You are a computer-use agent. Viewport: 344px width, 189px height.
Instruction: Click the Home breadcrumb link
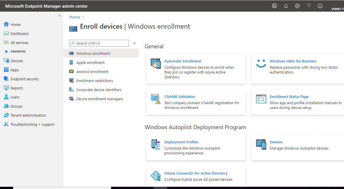pyautogui.click(x=75, y=17)
